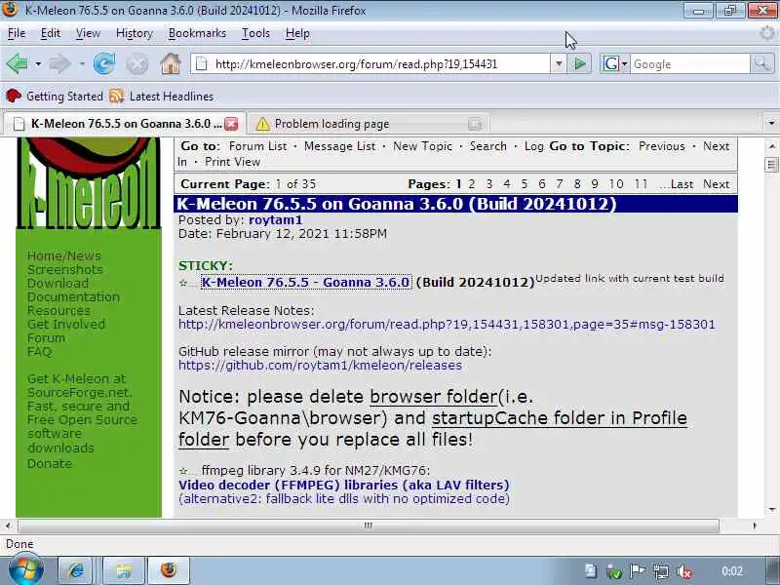Go to forum page 11
Image resolution: width=780 pixels, height=585 pixels.
point(642,184)
